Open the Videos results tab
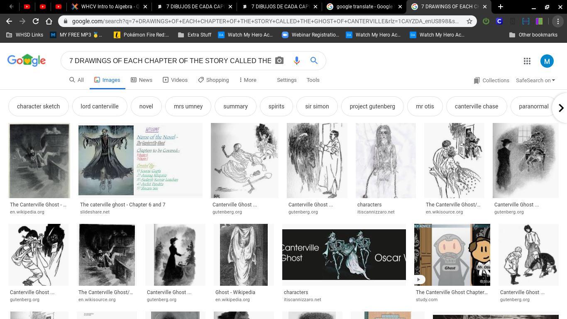The image size is (567, 319). (x=175, y=80)
